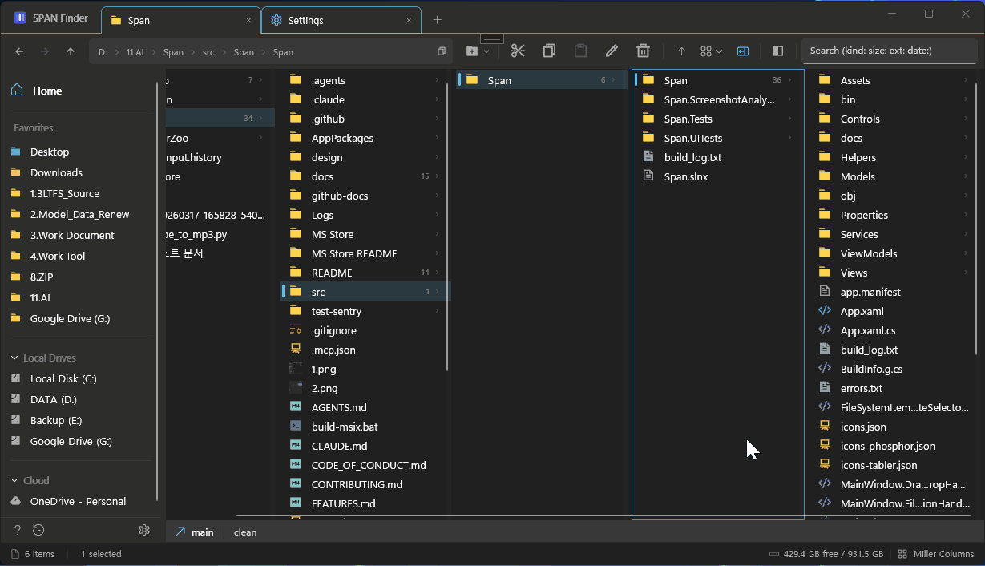Toggle the preview panel button
Image resolution: width=985 pixels, height=566 pixels.
[x=777, y=51]
